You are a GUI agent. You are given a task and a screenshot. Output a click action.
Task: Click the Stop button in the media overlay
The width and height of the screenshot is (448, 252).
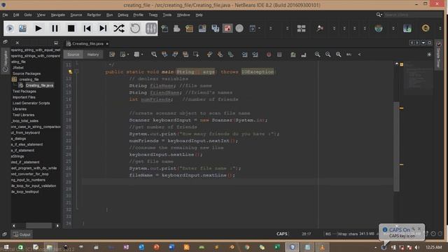coord(71,28)
